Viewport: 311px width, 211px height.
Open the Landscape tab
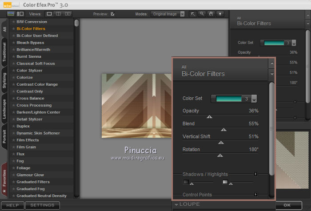pyautogui.click(x=4, y=109)
